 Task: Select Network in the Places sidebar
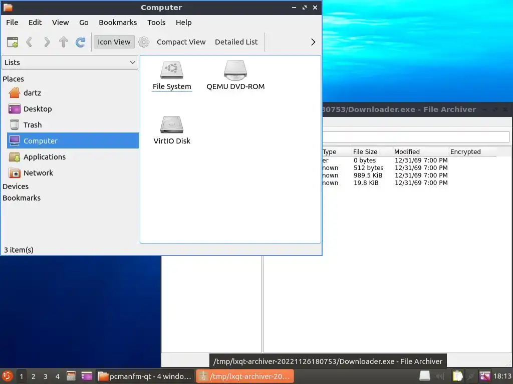tap(73, 173)
